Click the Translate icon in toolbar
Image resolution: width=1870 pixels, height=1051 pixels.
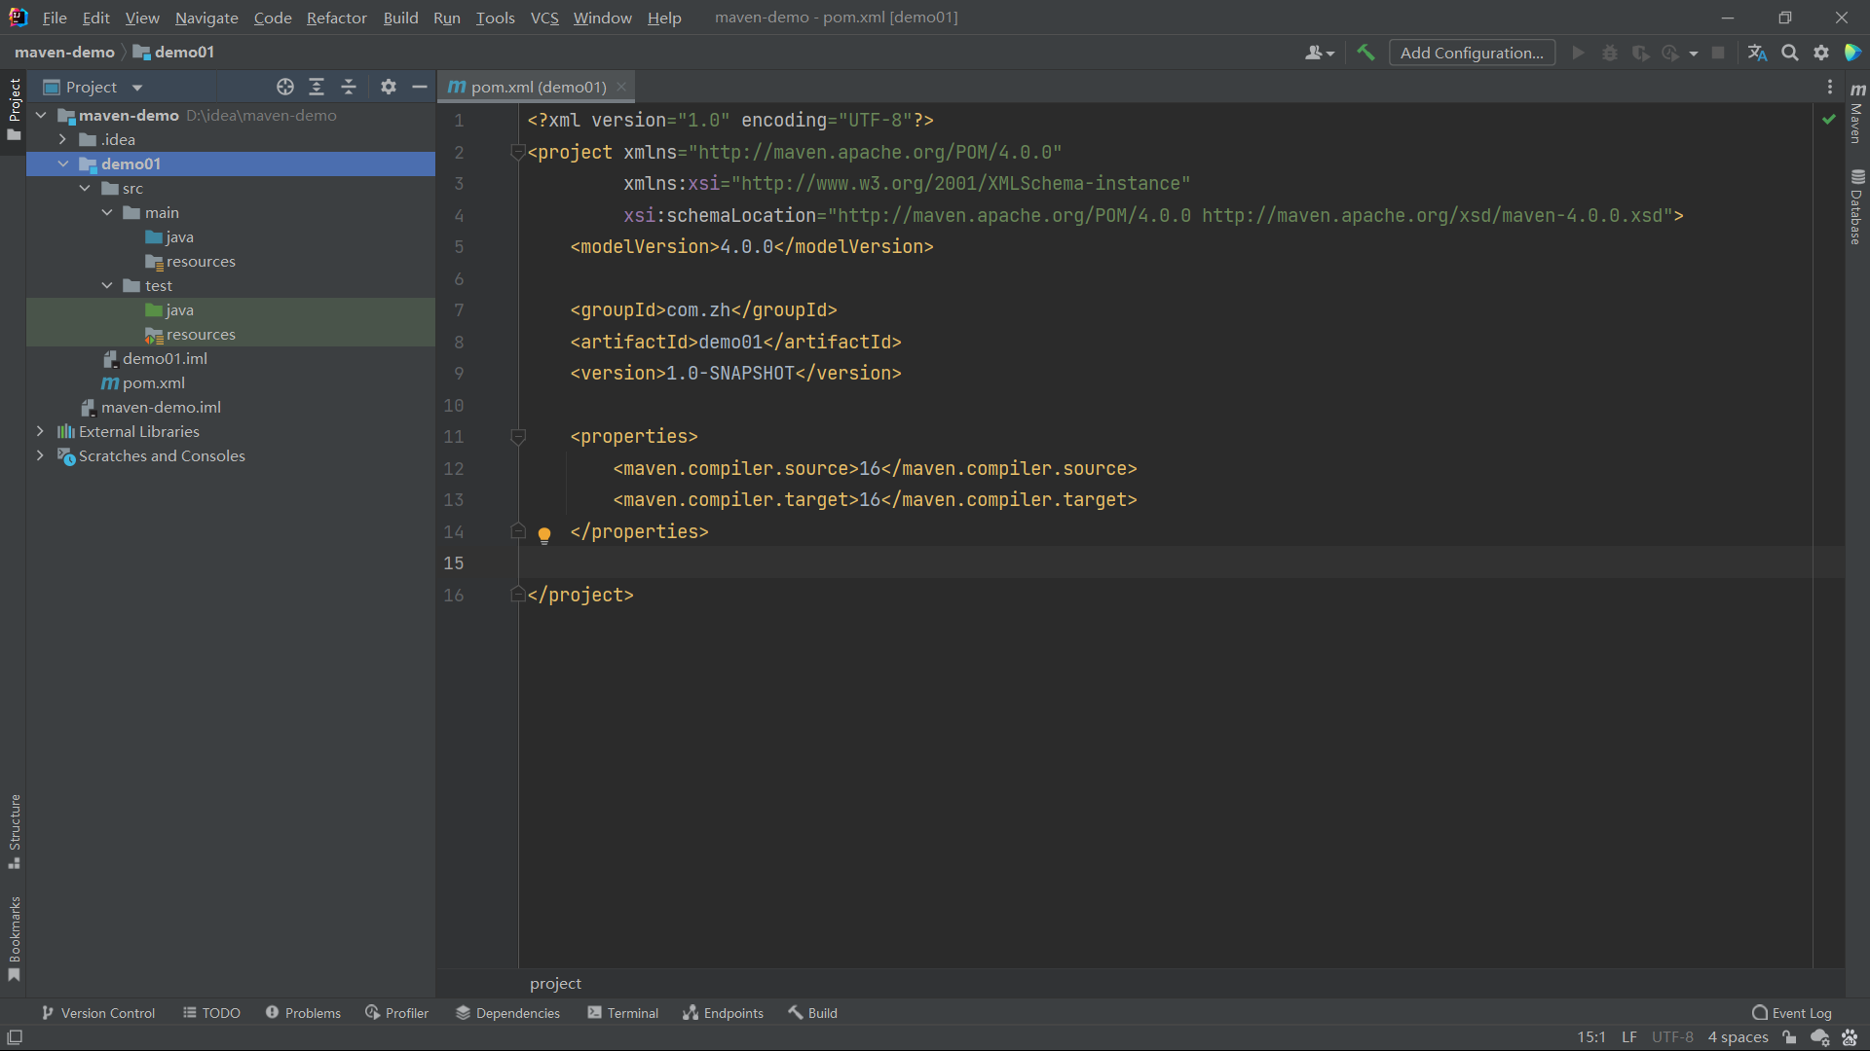[1757, 53]
